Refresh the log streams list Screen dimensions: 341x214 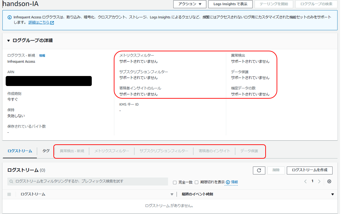pyautogui.click(x=259, y=170)
